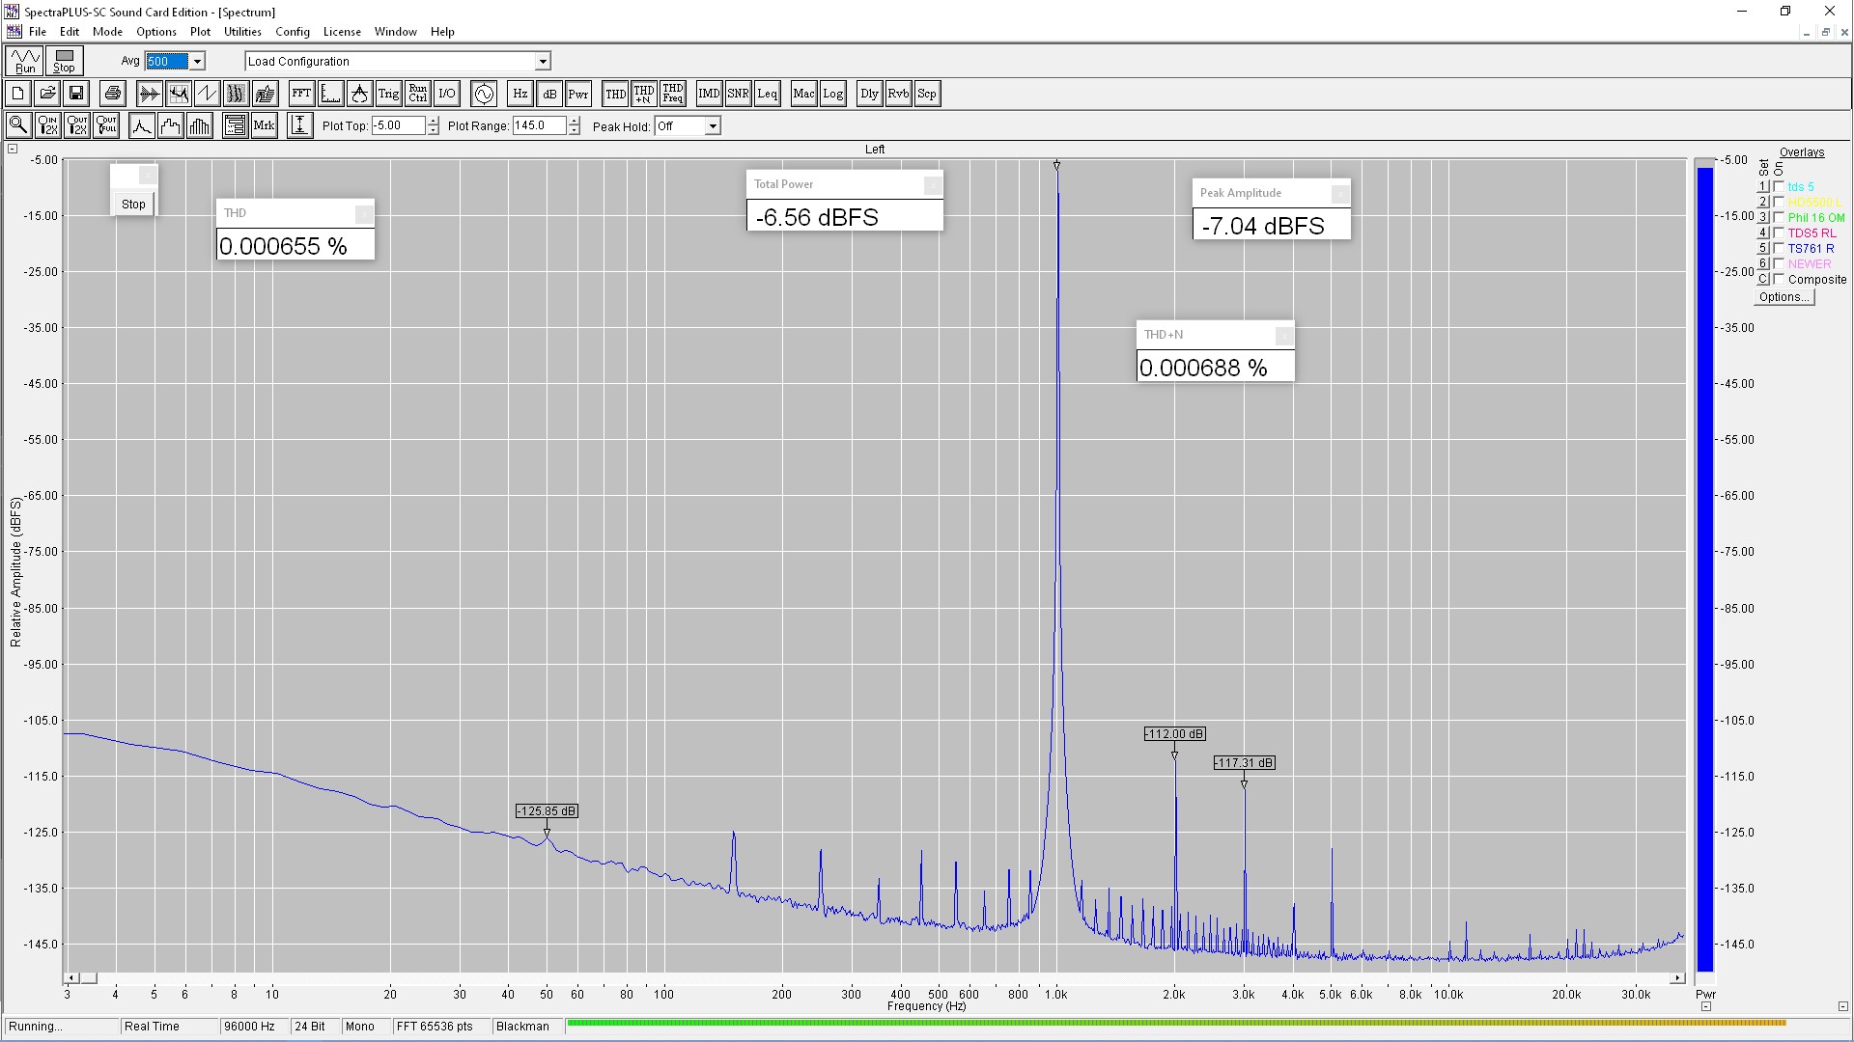This screenshot has width=1854, height=1042.
Task: Open the Rvb reverberation utility icon
Action: (898, 94)
